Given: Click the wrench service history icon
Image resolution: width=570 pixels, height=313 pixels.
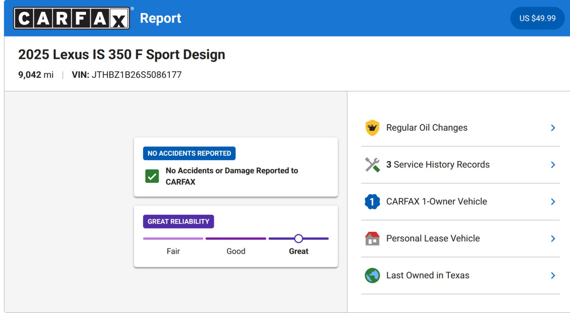Looking at the screenshot, I should point(372,165).
